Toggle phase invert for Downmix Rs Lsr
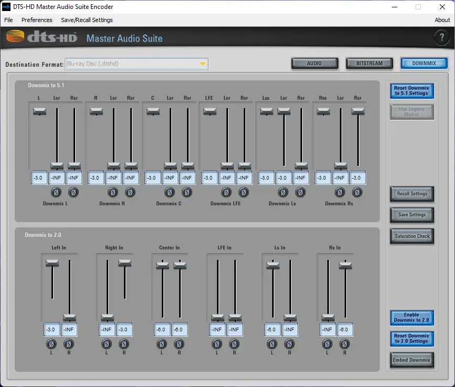Screen dimensions: 455x387 pos(340,192)
